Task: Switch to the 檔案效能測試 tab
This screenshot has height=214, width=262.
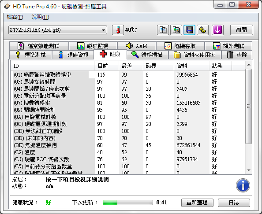Action: pos(39,46)
